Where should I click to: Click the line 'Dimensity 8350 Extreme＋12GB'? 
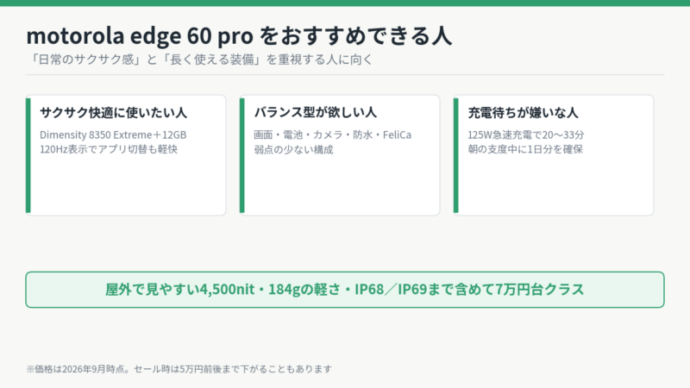click(x=113, y=135)
